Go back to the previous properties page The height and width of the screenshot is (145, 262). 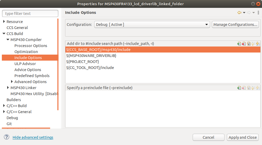(x=239, y=13)
